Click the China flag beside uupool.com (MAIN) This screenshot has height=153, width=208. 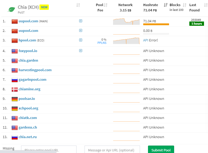[x=15, y=22]
